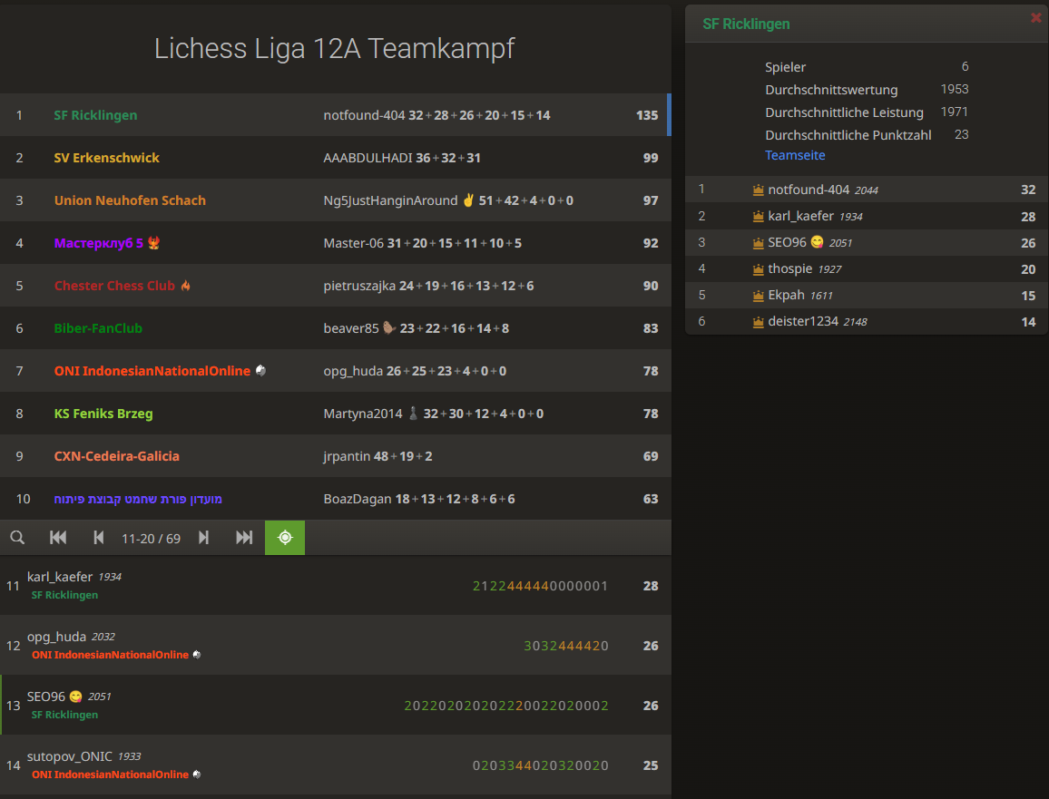Click the green jump-to-my-rank target button
The image size is (1049, 799).
285,538
